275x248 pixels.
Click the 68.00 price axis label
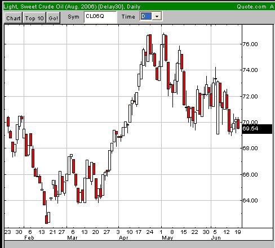click(250, 148)
